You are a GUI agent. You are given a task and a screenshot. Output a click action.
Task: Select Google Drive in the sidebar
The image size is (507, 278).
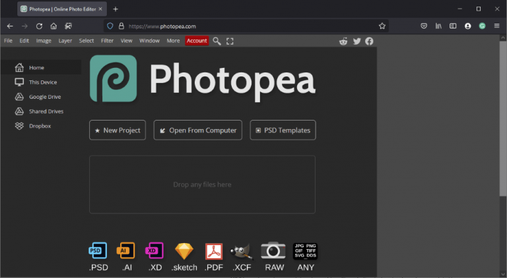coord(41,97)
